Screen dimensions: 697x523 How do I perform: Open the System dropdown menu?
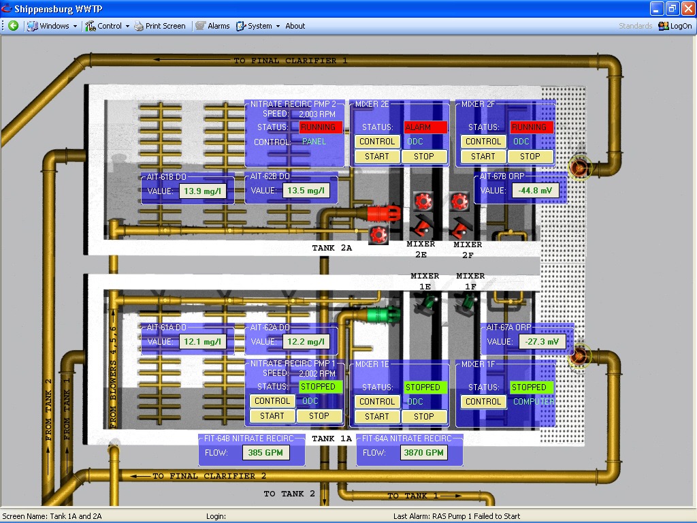coord(259,26)
